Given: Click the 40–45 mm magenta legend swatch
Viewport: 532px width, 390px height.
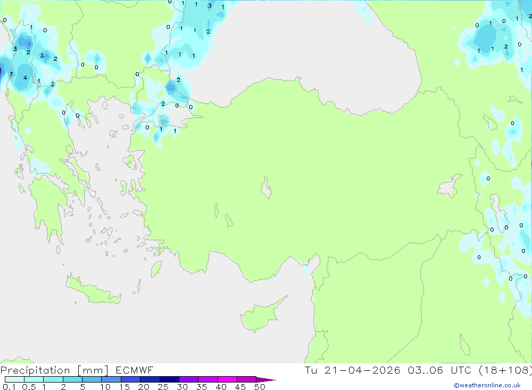Looking at the screenshot, I should tap(227, 379).
